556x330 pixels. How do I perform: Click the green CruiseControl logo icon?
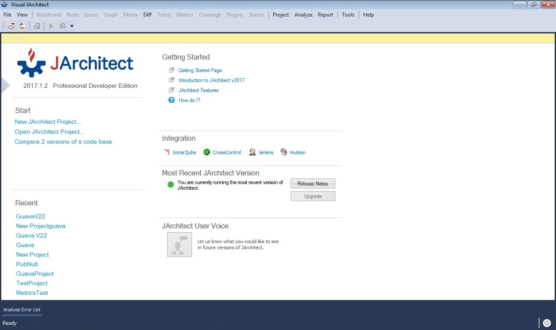pos(207,152)
